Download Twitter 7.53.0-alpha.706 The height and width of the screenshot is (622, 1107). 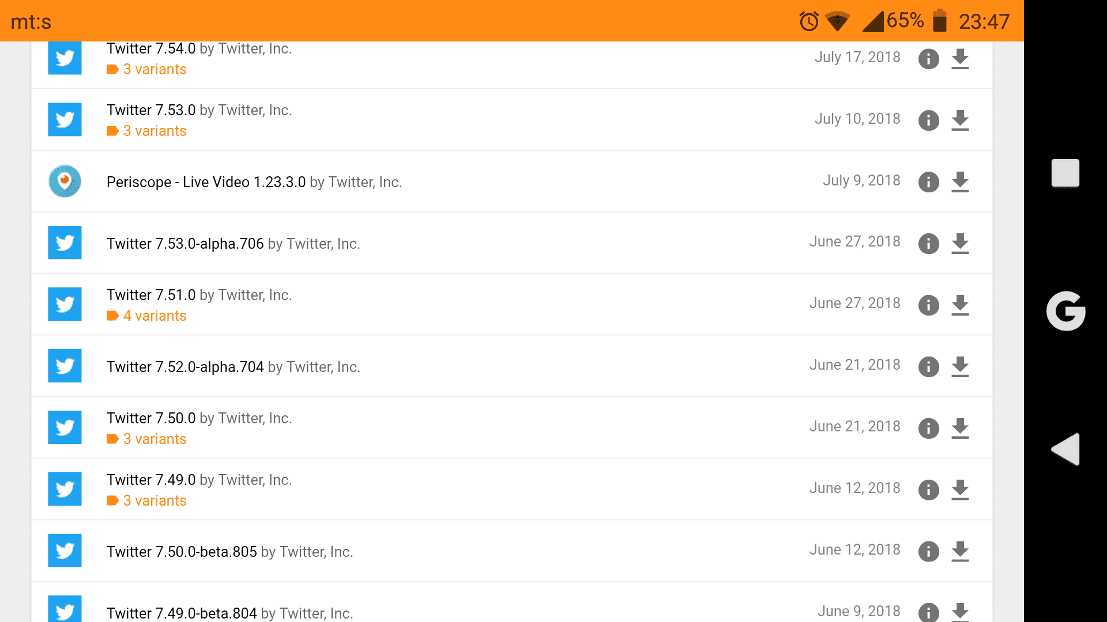[960, 244]
